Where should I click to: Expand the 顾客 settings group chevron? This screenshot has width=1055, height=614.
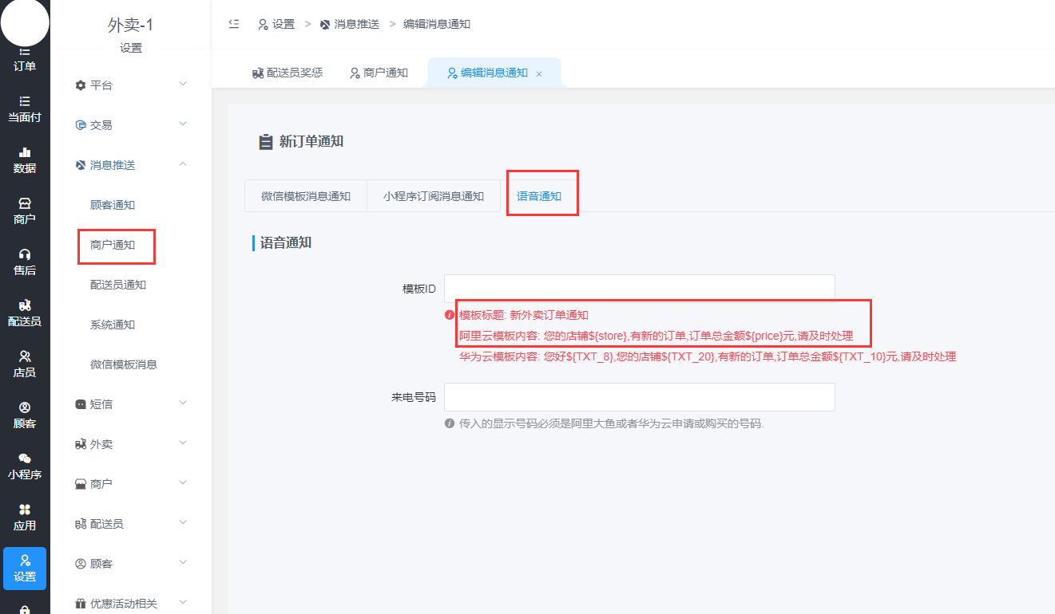pos(183,562)
